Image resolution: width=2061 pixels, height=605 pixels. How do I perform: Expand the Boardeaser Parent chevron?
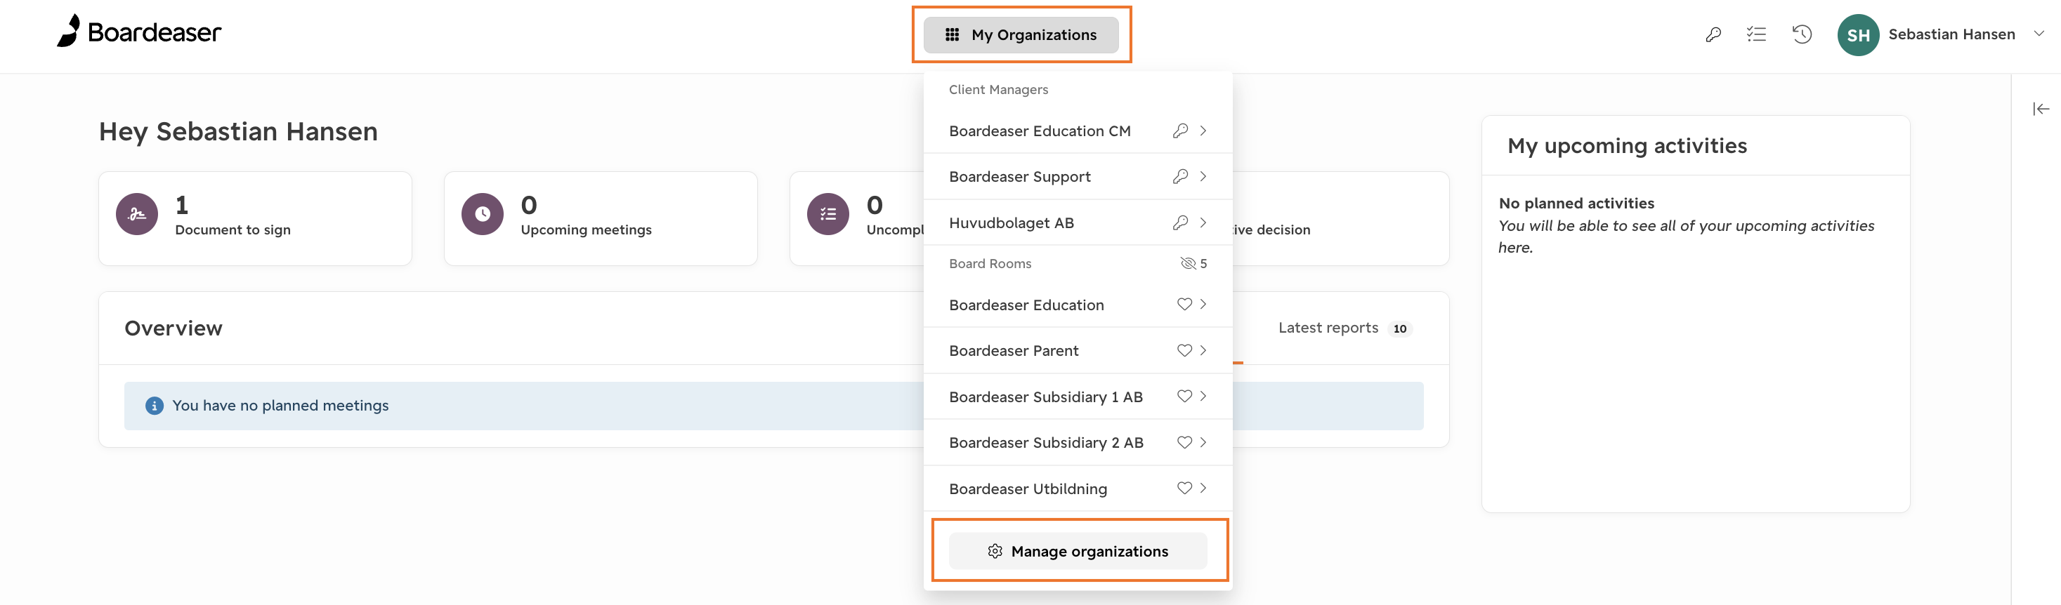point(1203,350)
